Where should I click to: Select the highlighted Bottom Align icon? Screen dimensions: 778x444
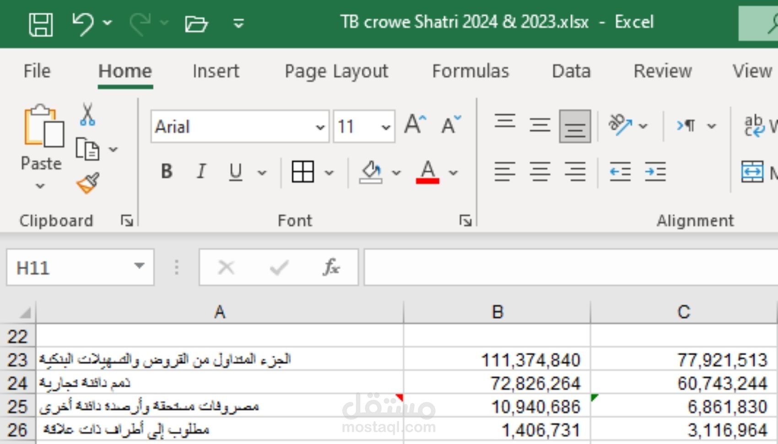click(x=575, y=126)
